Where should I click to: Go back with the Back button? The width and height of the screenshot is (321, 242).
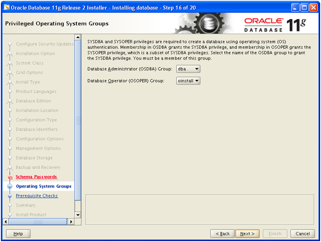(222, 234)
